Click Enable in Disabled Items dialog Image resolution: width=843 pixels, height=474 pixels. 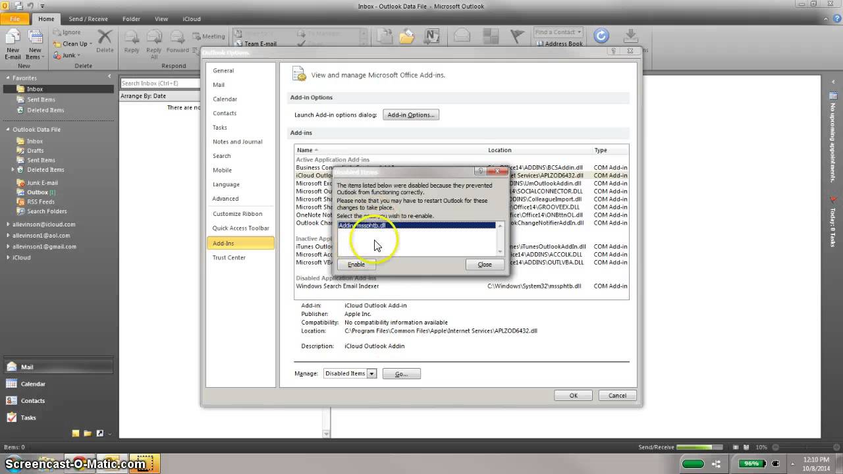click(356, 264)
